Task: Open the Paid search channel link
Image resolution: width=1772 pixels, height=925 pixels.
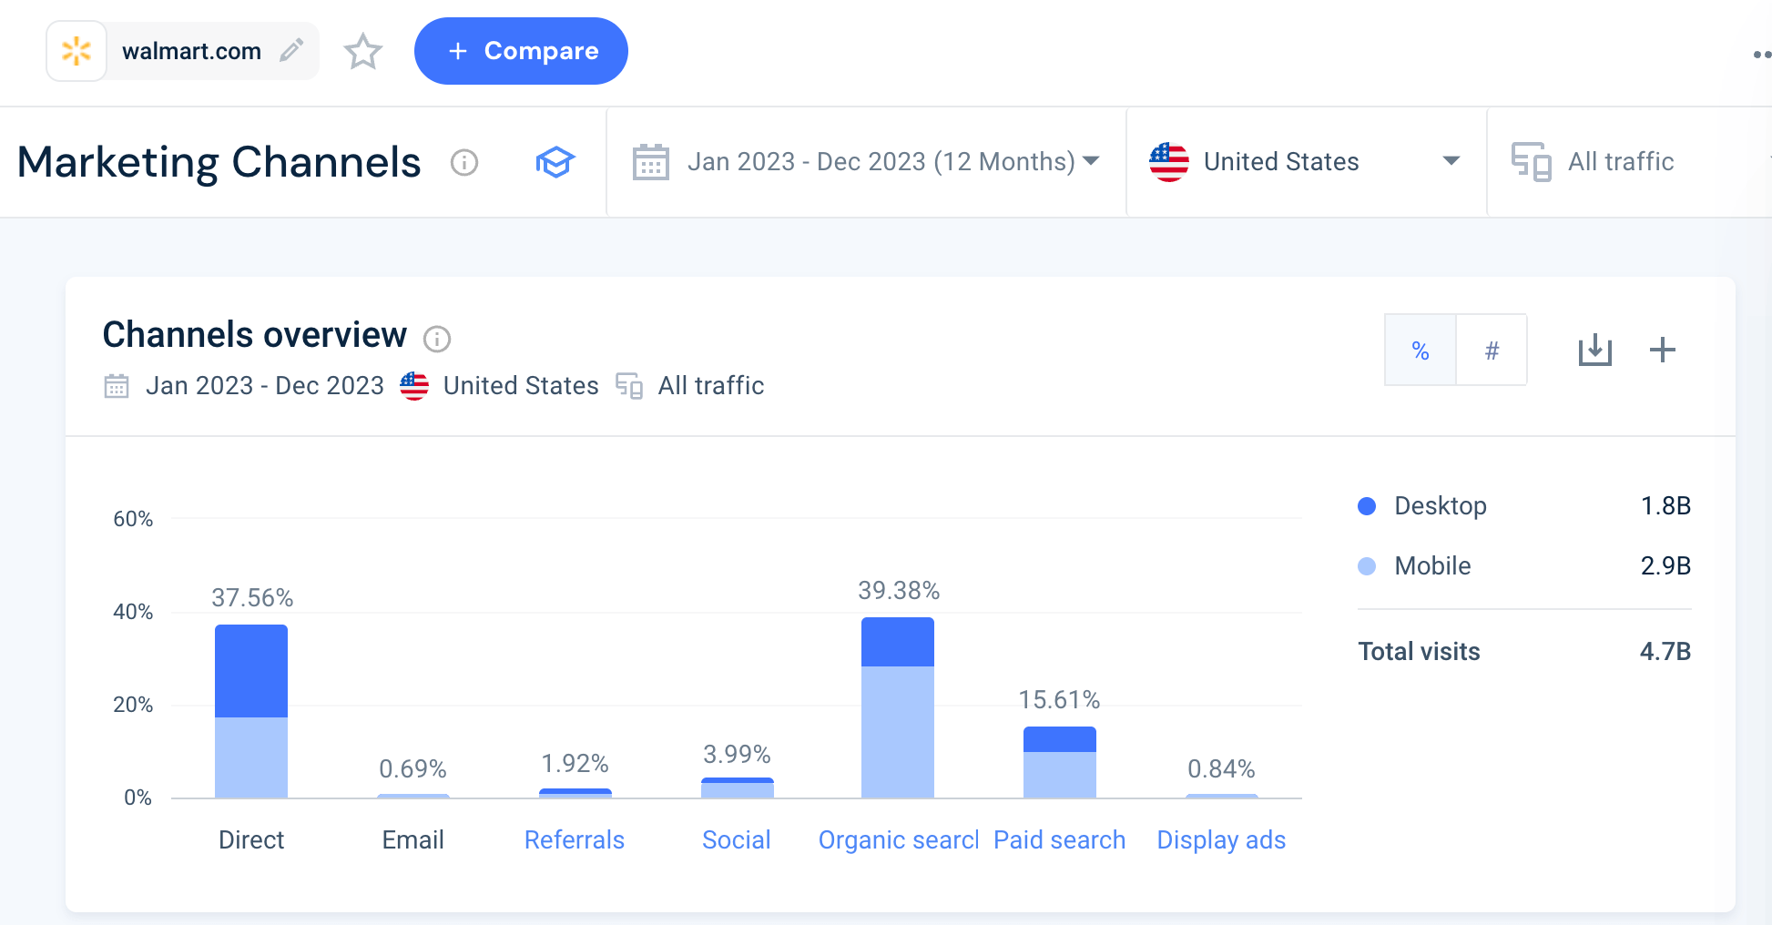Action: pyautogui.click(x=1059, y=839)
